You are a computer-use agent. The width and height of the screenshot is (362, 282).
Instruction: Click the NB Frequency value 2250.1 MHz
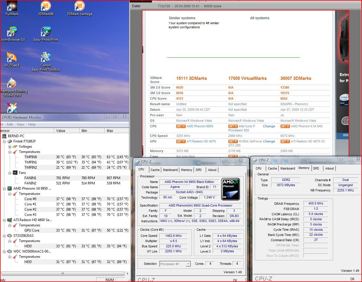pyautogui.click(x=345, y=190)
